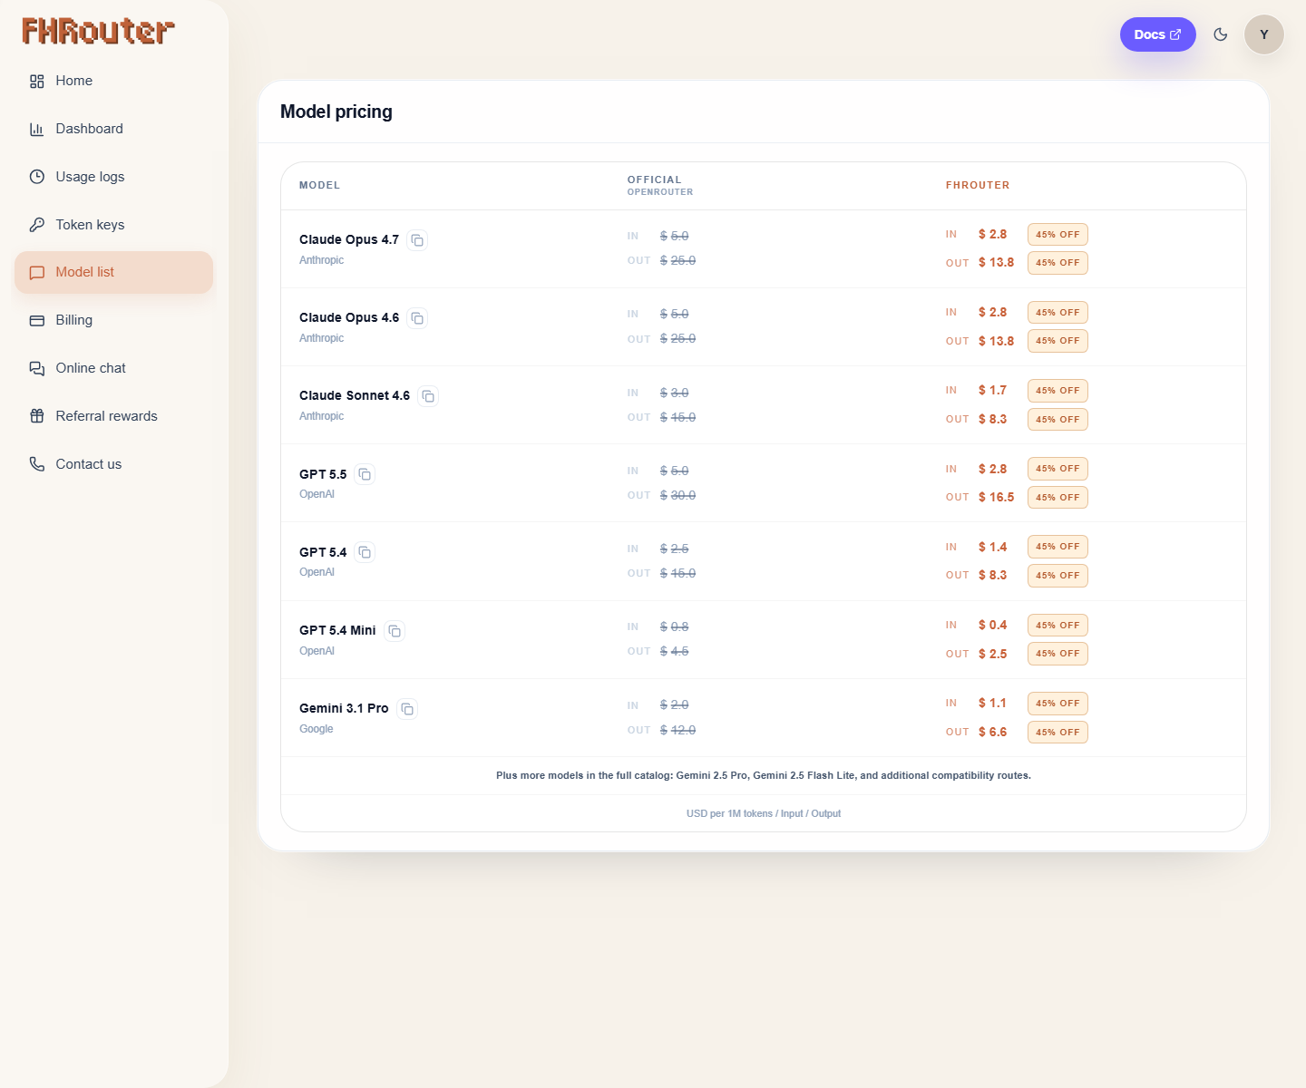Copy the Claude Opus 4.7 model name
Viewport: 1306px width, 1088px height.
tap(417, 240)
